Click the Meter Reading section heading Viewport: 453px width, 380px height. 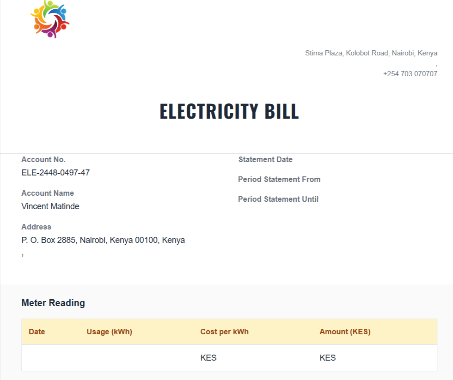click(53, 303)
